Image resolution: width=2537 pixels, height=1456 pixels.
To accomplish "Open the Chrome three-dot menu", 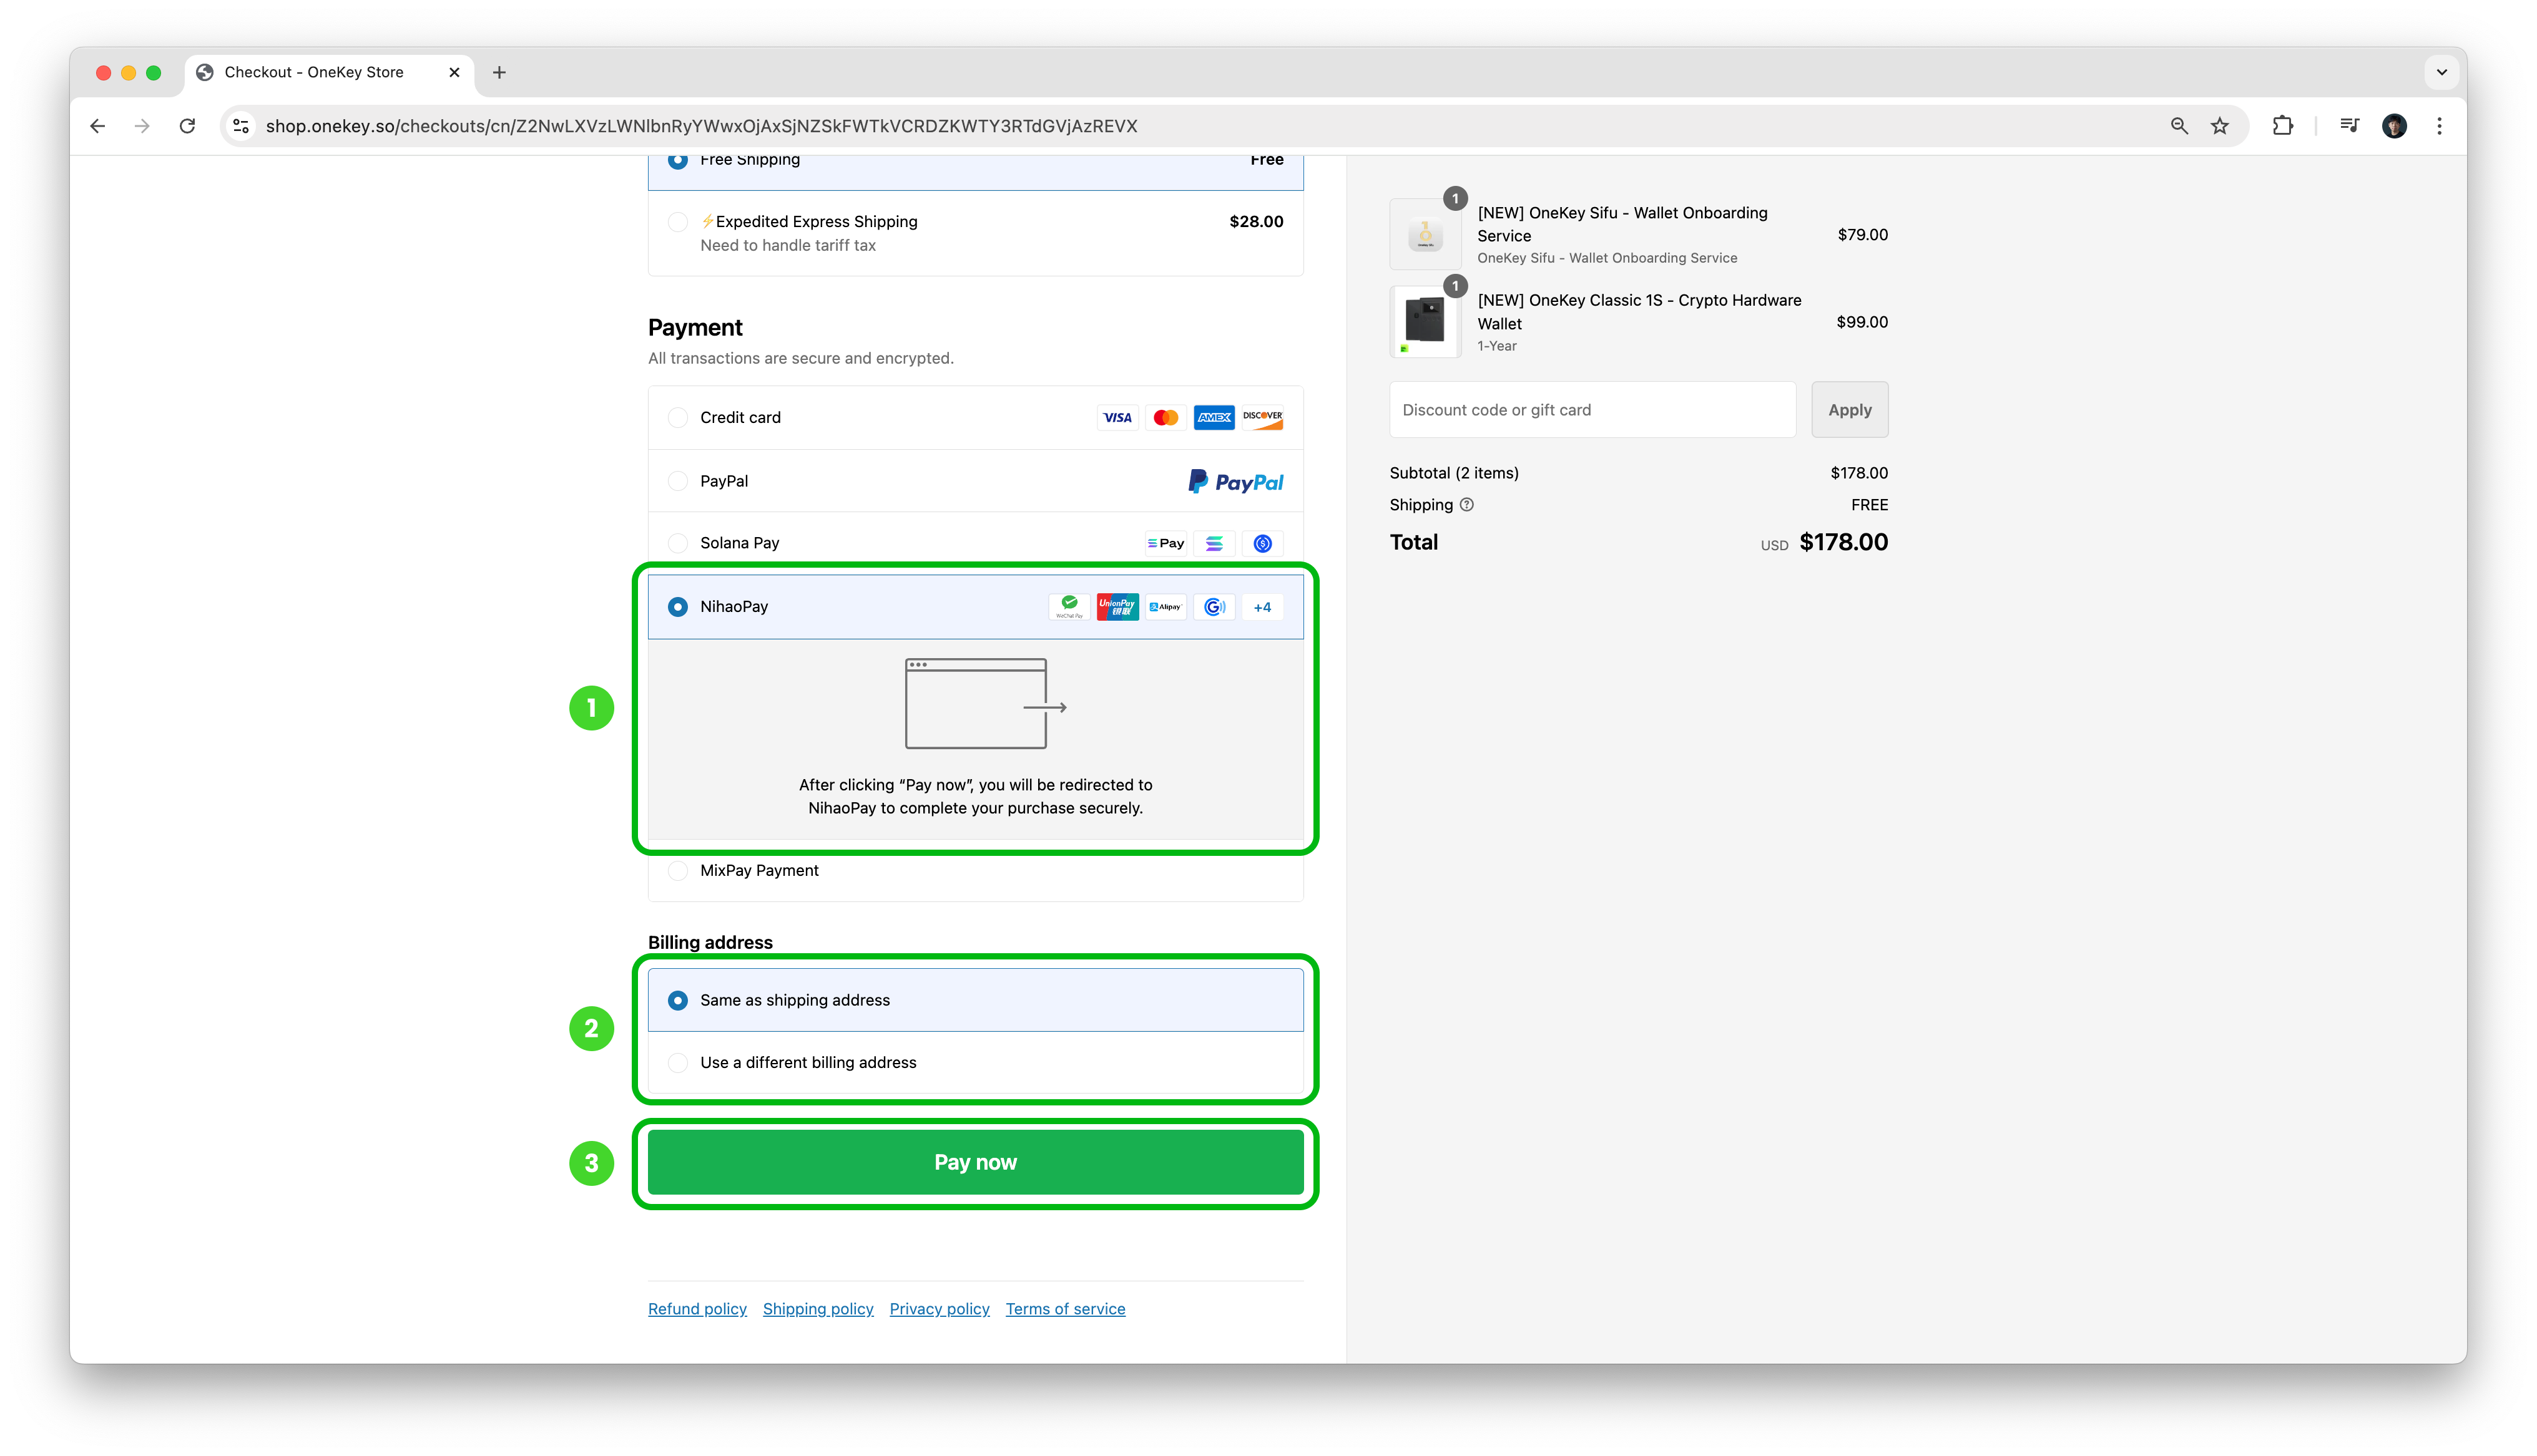I will point(2439,126).
